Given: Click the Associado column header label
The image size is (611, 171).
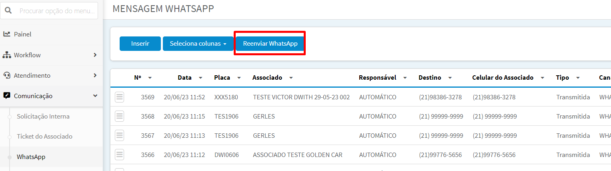Looking at the screenshot, I should click(267, 78).
